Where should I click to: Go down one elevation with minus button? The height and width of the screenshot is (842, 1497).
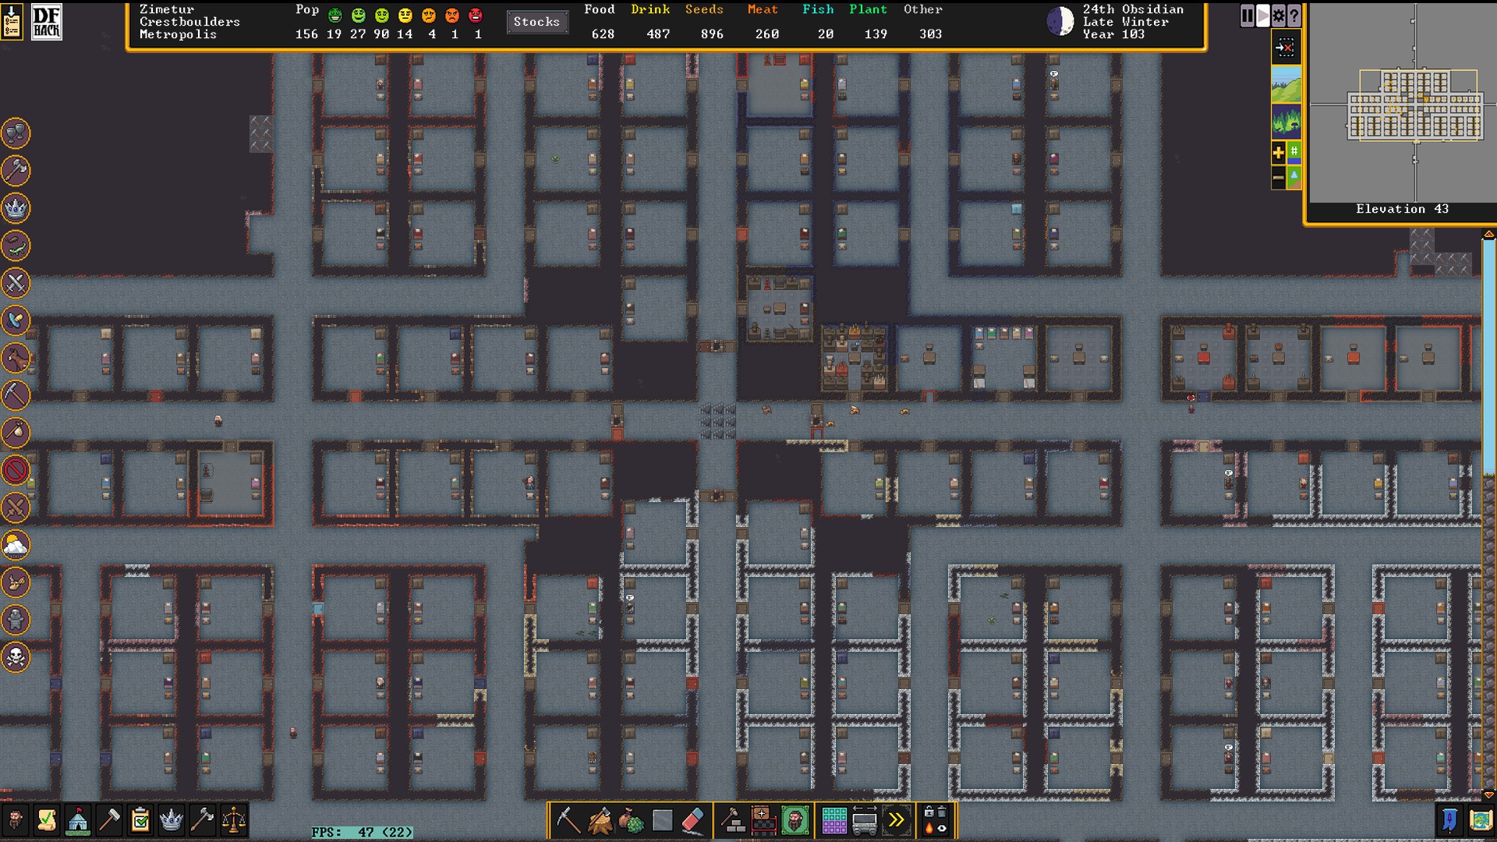(1279, 178)
